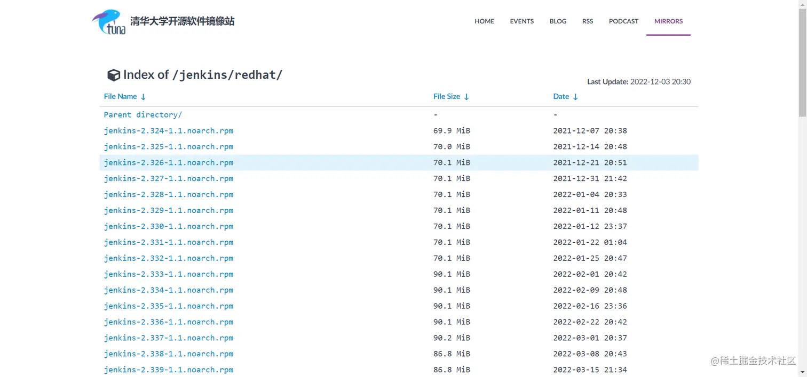Click the 69.9 MiB file size
Viewport: 807px width, 377px height.
pos(452,130)
